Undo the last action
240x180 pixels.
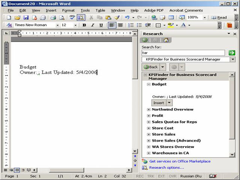coord(127,18)
